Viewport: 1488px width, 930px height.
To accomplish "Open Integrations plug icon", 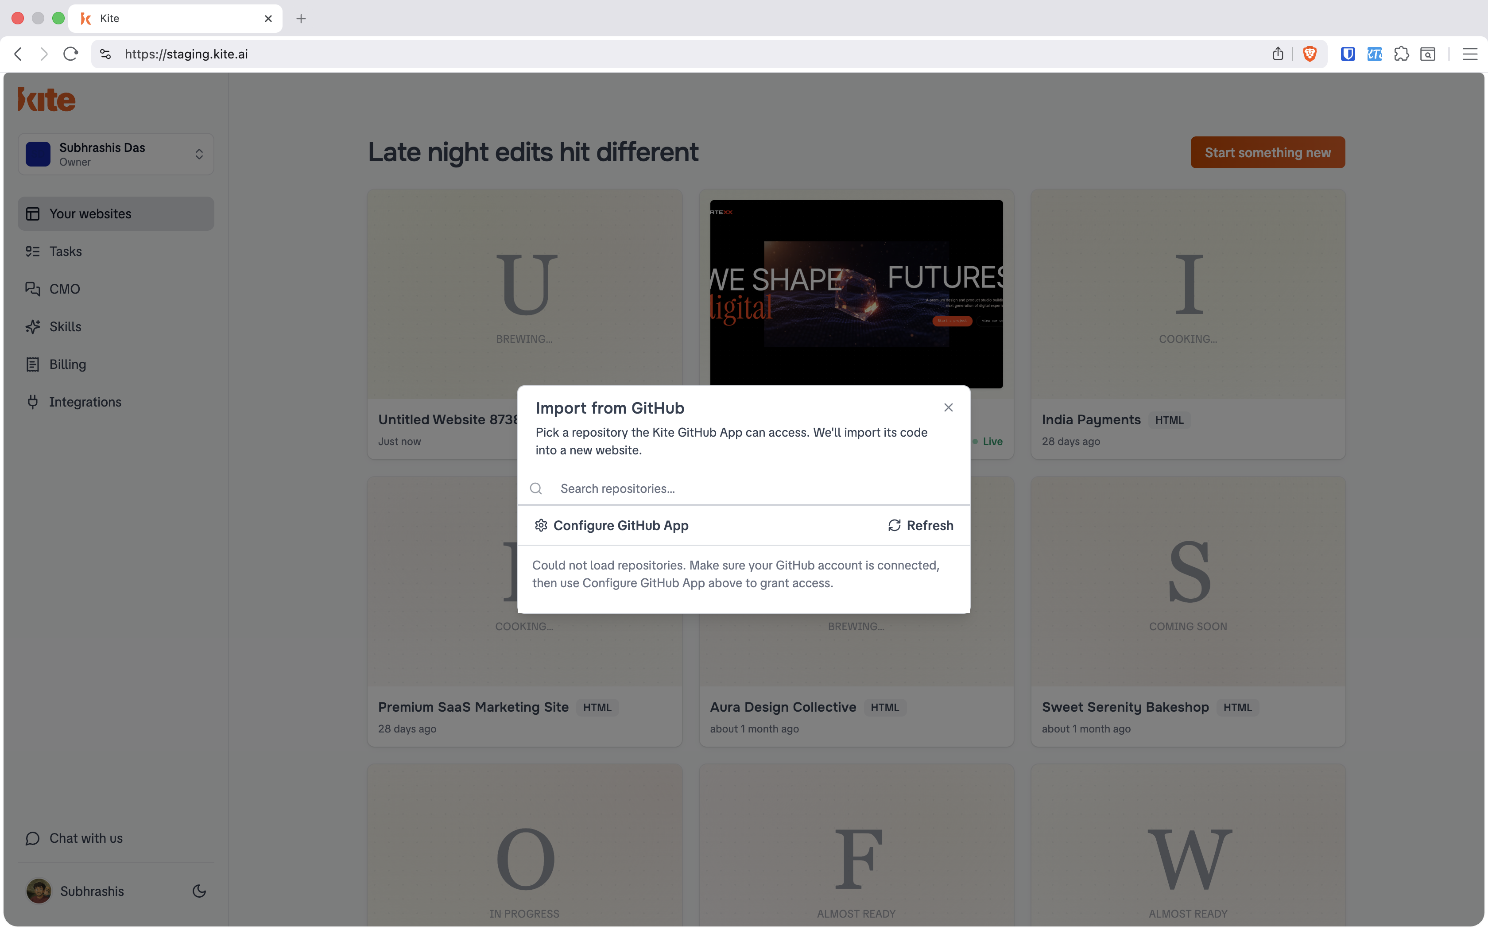I will pyautogui.click(x=33, y=402).
